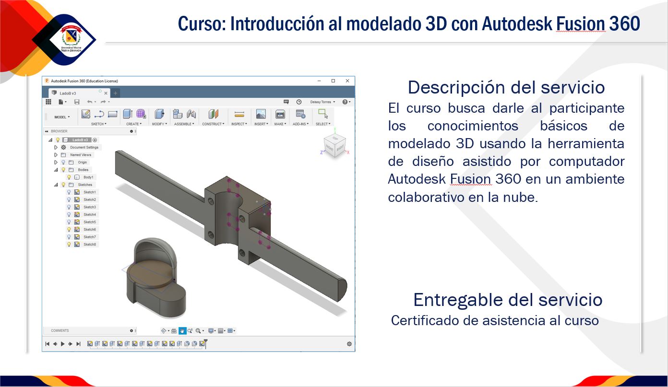Screen dimensions: 668x387
Task: Switch to the LadoB v3 document tab
Action: pyautogui.click(x=68, y=93)
